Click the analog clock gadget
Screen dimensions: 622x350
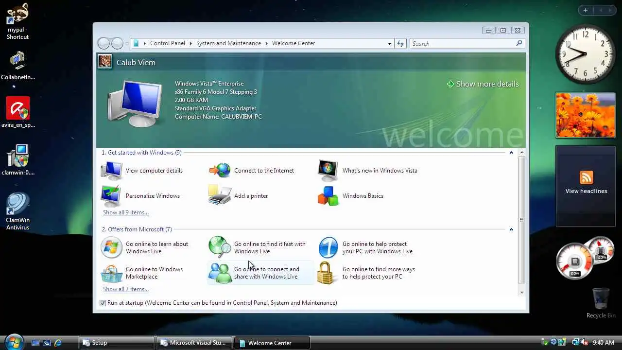click(585, 54)
